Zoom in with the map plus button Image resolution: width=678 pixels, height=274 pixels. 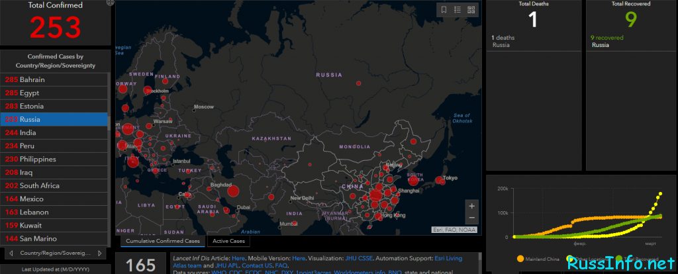click(471, 206)
